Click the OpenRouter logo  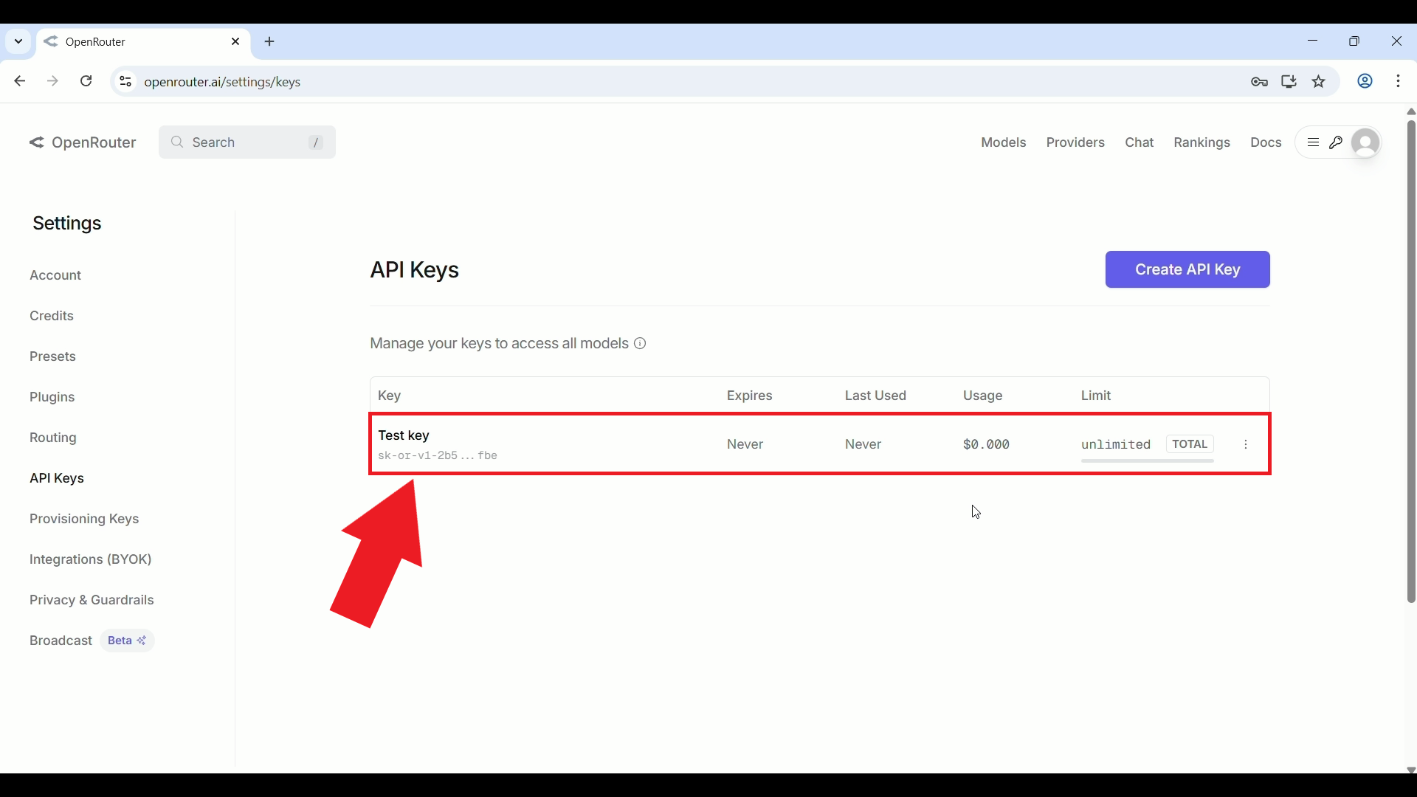(83, 142)
